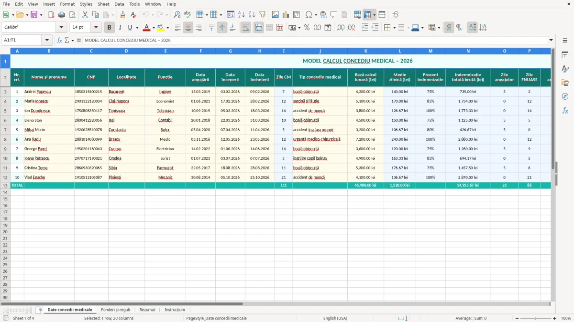Open Font Color dropdown arrow
Viewport: 574px width, 322px height.
(x=153, y=28)
